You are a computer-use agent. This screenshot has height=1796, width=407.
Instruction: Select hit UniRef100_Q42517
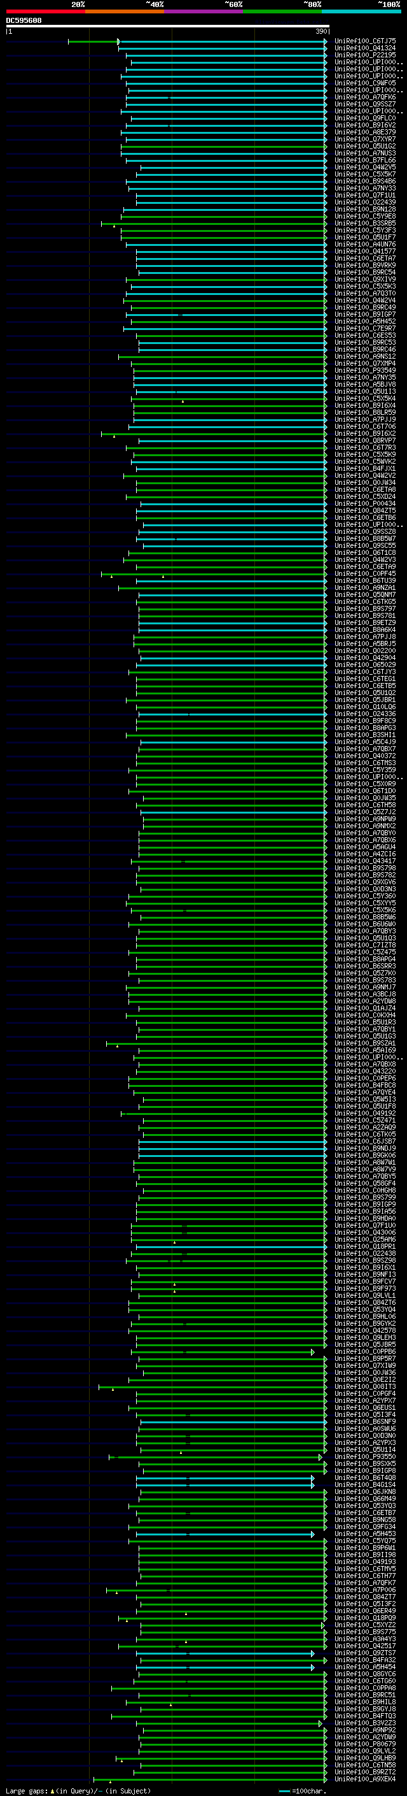(x=365, y=1646)
